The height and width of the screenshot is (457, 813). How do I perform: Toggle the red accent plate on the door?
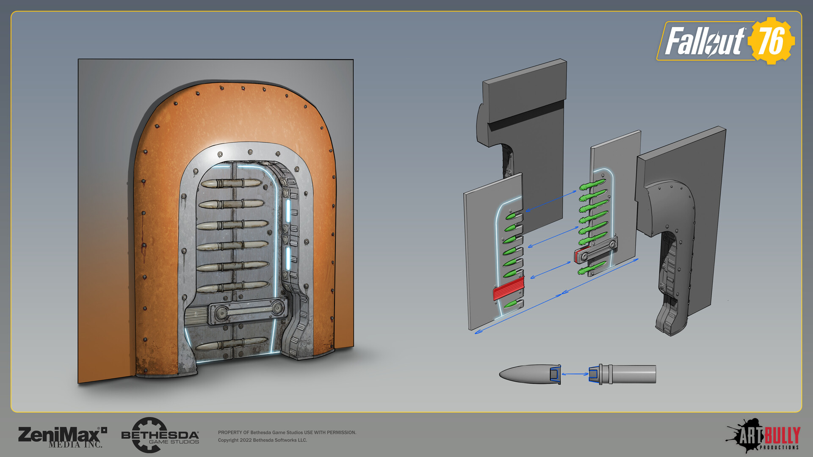508,290
